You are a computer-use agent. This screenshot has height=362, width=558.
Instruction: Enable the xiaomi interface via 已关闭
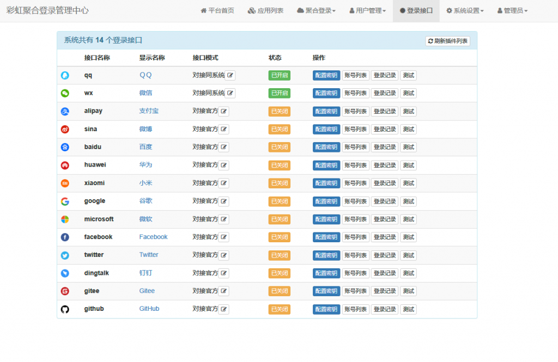(280, 183)
